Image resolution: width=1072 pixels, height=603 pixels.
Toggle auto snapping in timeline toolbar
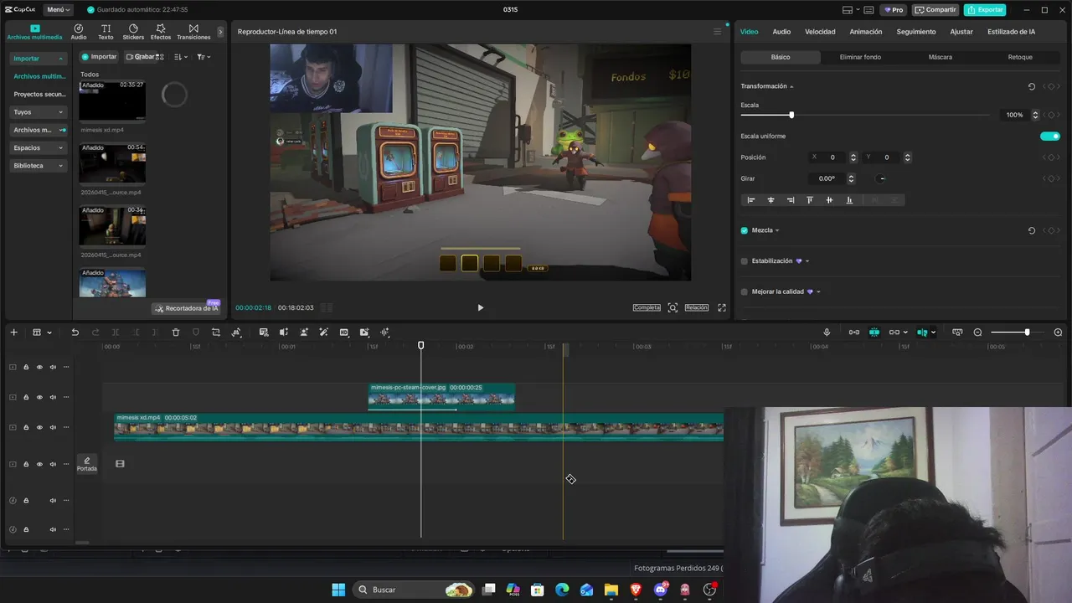click(x=874, y=332)
